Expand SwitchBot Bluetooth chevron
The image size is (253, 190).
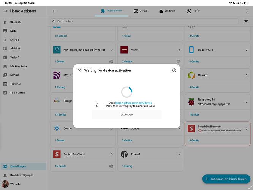pos(247,128)
